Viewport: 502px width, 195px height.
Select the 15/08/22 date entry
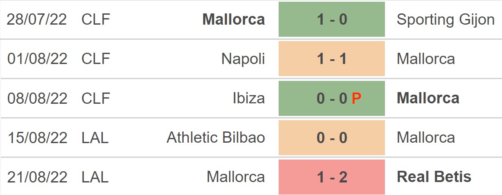click(37, 137)
